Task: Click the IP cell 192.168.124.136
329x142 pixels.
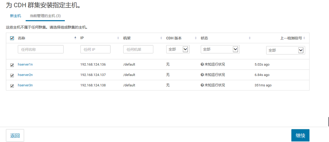Action: coord(93,64)
